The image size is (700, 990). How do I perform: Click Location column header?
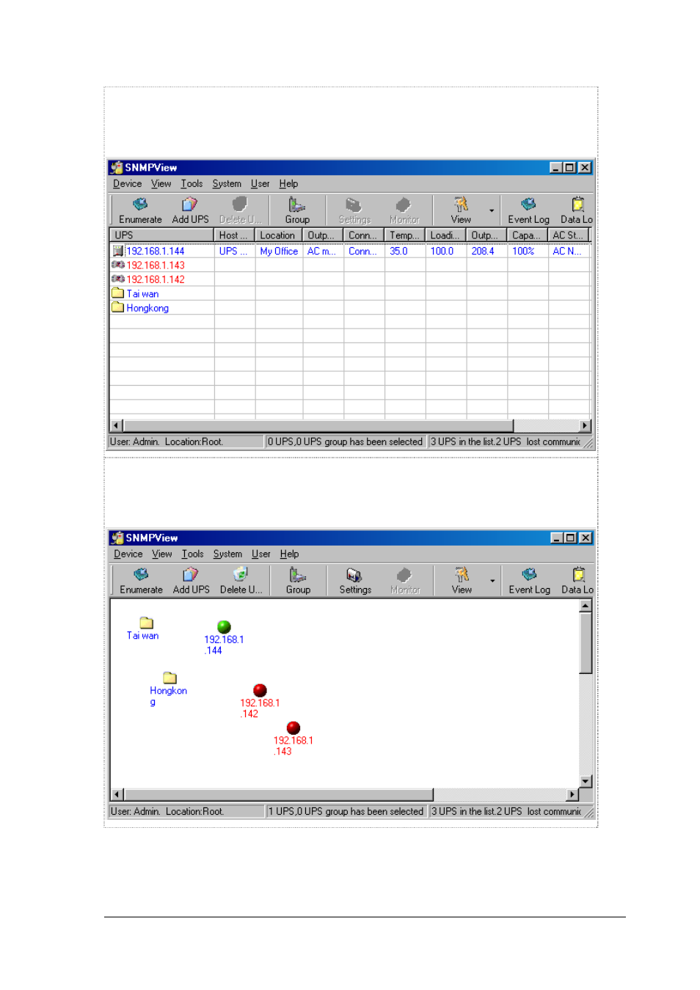pos(278,235)
